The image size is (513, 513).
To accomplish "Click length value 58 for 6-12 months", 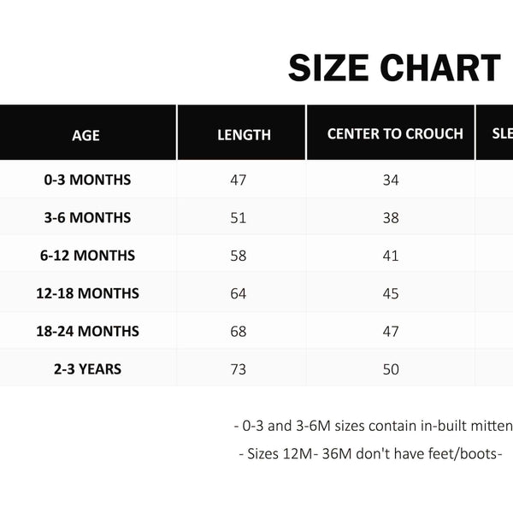I will [x=238, y=255].
